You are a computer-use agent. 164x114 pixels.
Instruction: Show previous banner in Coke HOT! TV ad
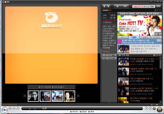[x=156, y=34]
